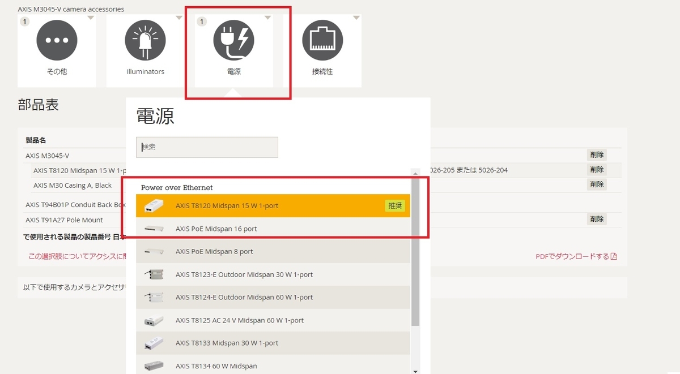
Task: Select AXIS T8123-E Outdoor Midspan 30 W
Action: point(273,274)
